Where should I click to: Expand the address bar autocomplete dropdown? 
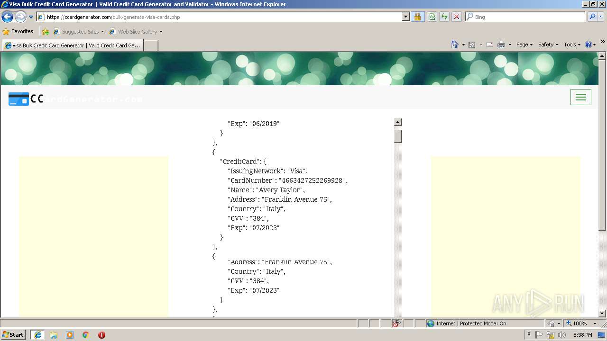tap(405, 17)
